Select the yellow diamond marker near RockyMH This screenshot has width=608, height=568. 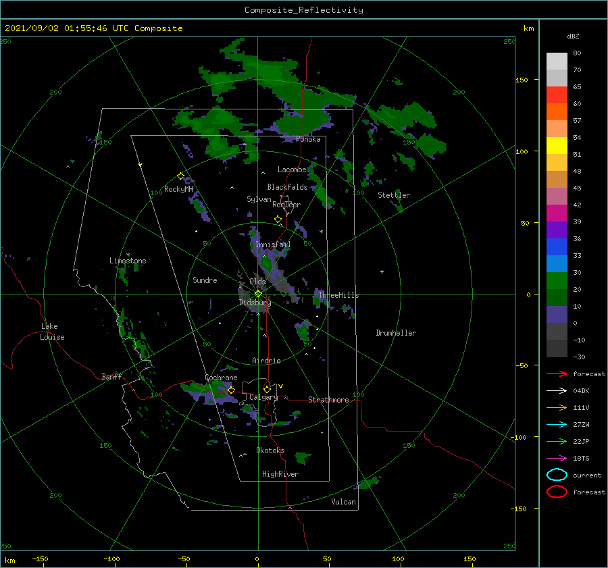180,176
